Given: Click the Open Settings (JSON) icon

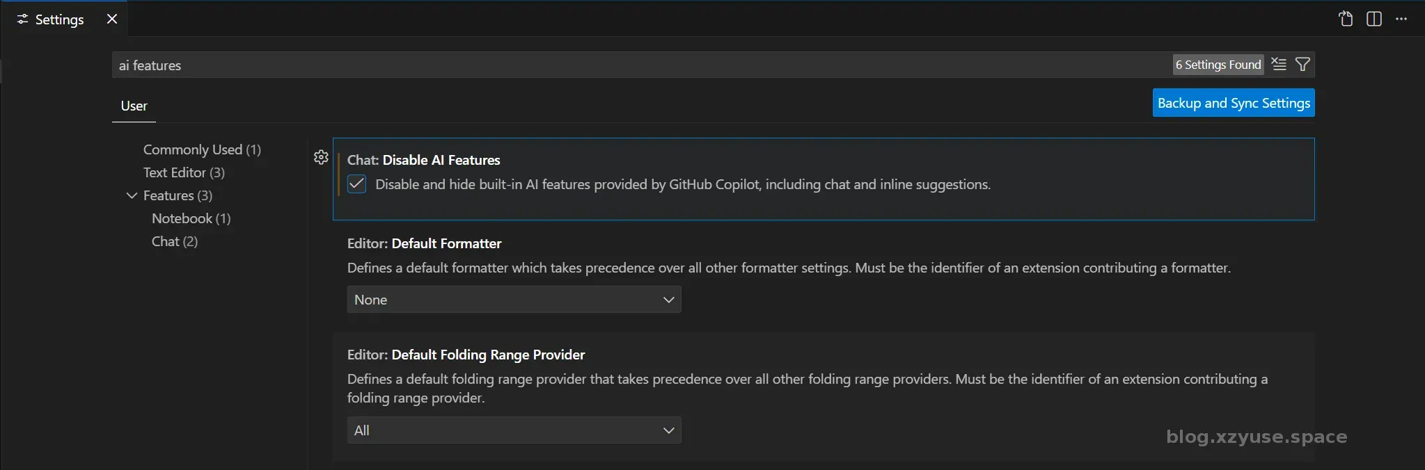Looking at the screenshot, I should coord(1346,19).
